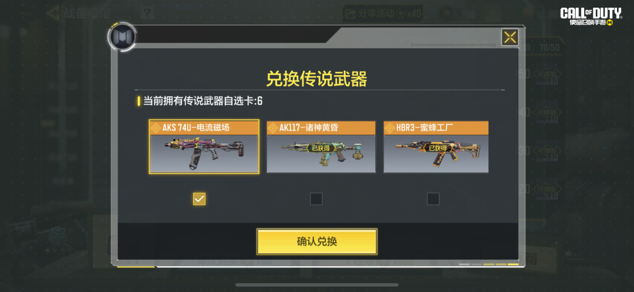Select the AKS 74U weapon image
The width and height of the screenshot is (634, 292).
click(x=204, y=154)
